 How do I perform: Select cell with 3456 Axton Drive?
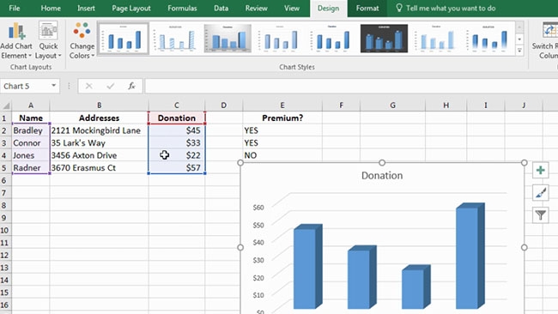click(100, 155)
